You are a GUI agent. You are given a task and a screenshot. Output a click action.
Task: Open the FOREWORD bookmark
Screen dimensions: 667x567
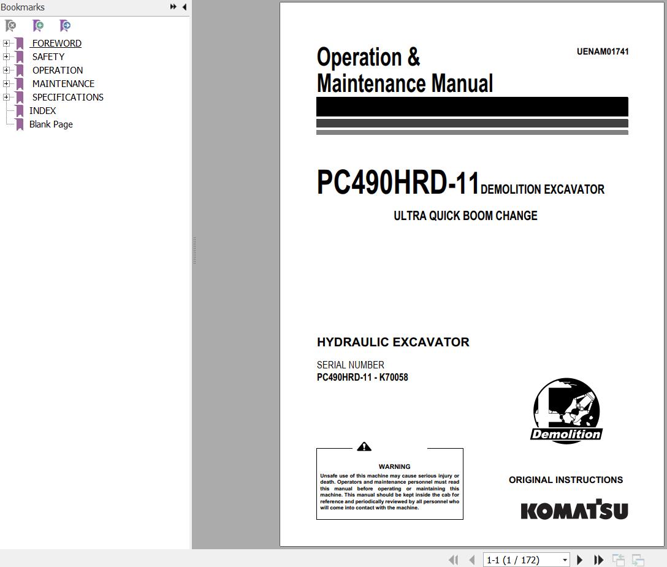(x=56, y=44)
